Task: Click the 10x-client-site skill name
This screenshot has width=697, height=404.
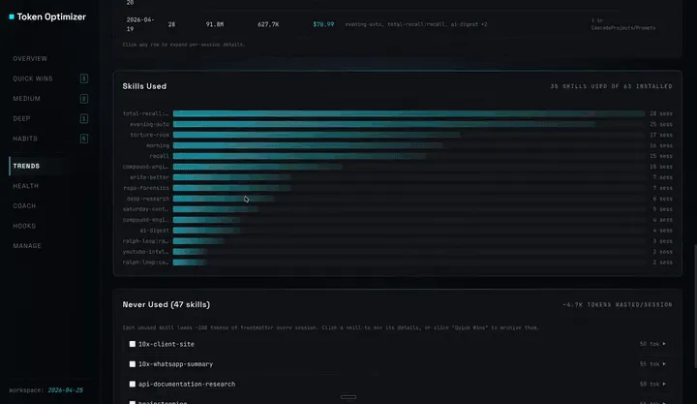Action: [167, 344]
